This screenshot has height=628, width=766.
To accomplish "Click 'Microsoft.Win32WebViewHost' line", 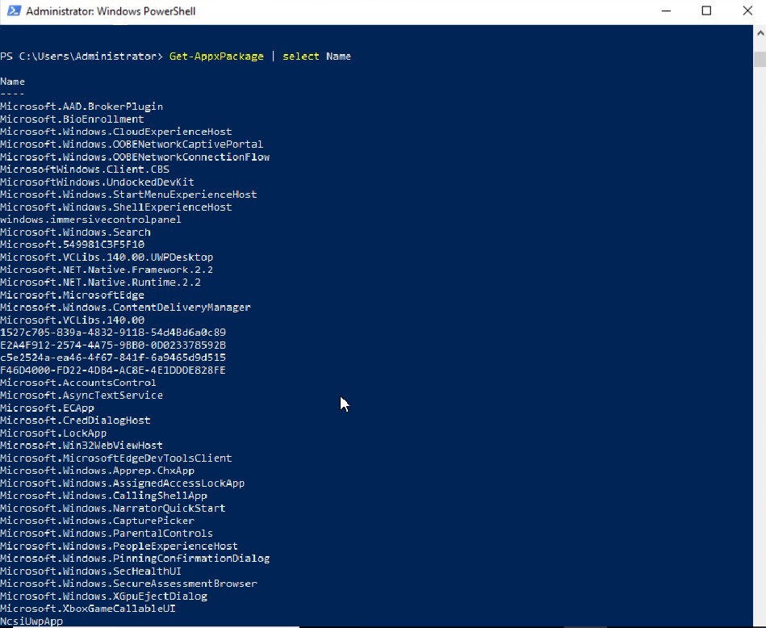I will point(82,446).
